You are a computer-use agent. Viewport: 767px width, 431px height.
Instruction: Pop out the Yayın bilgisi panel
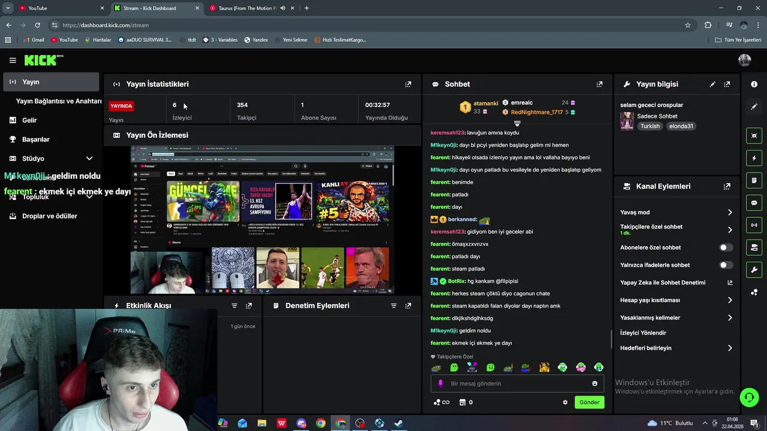point(727,84)
